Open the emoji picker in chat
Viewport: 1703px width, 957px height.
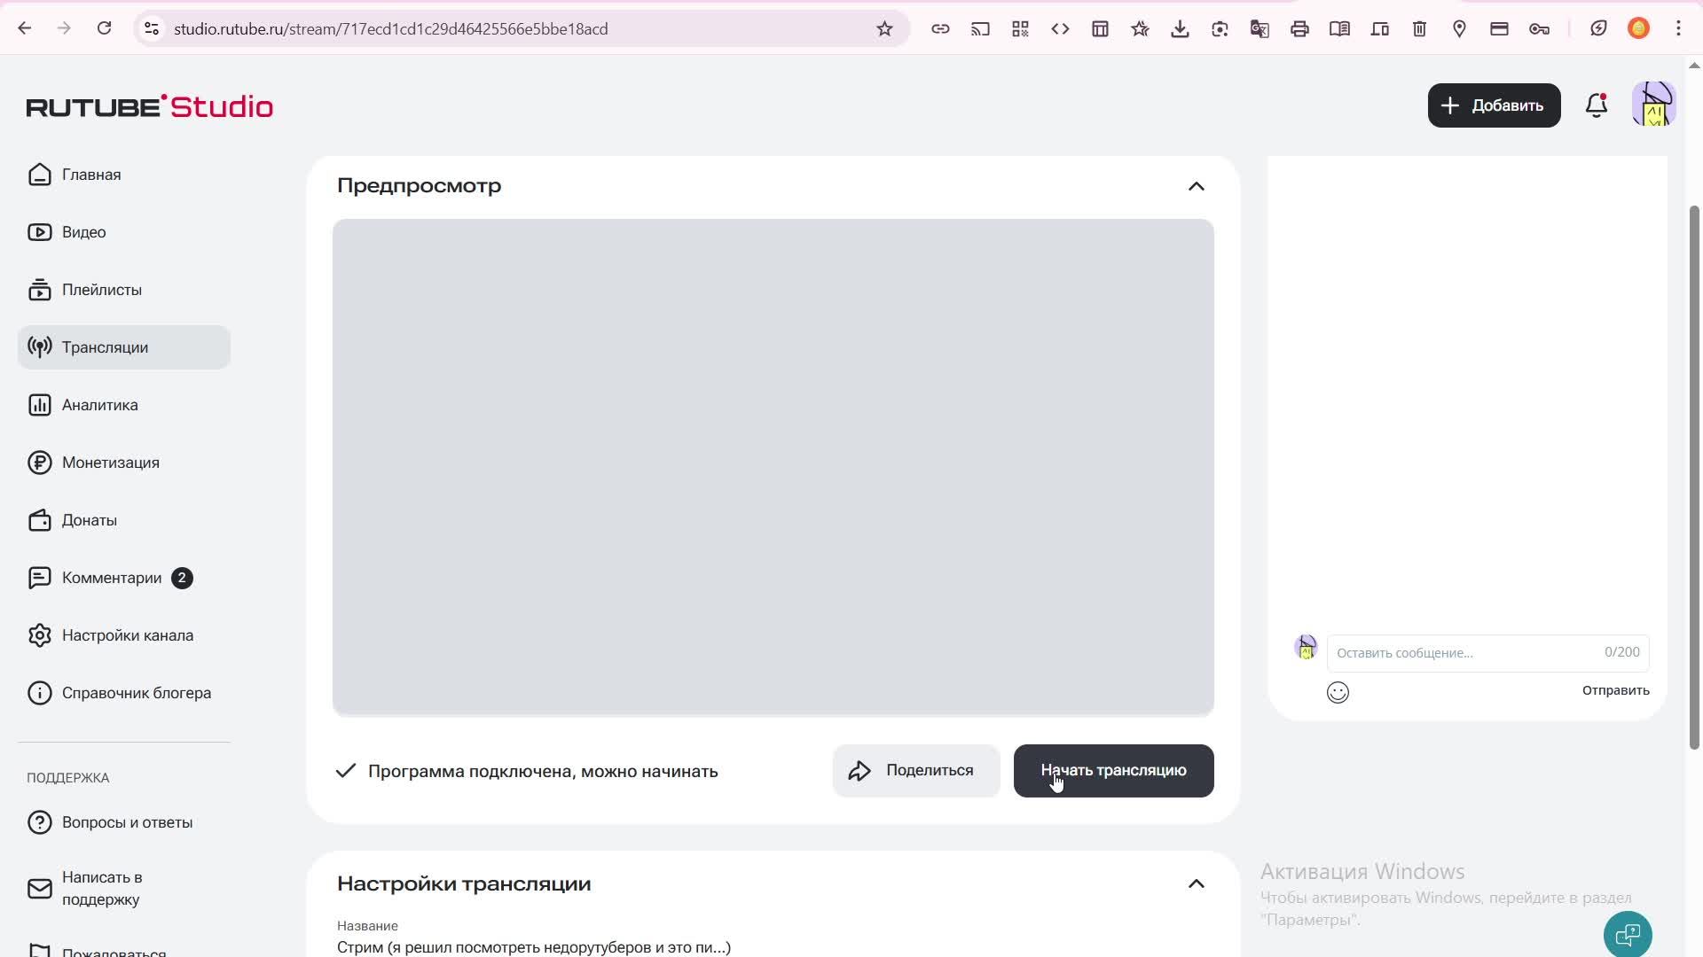(x=1337, y=692)
